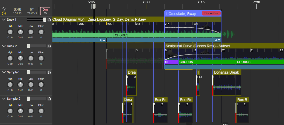Select the Filter knob on Sample 2

[x=41, y=111]
